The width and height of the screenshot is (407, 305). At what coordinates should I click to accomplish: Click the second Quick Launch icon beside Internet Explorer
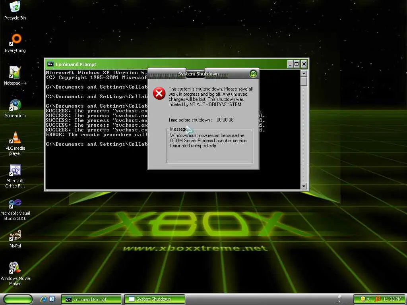tap(52, 299)
